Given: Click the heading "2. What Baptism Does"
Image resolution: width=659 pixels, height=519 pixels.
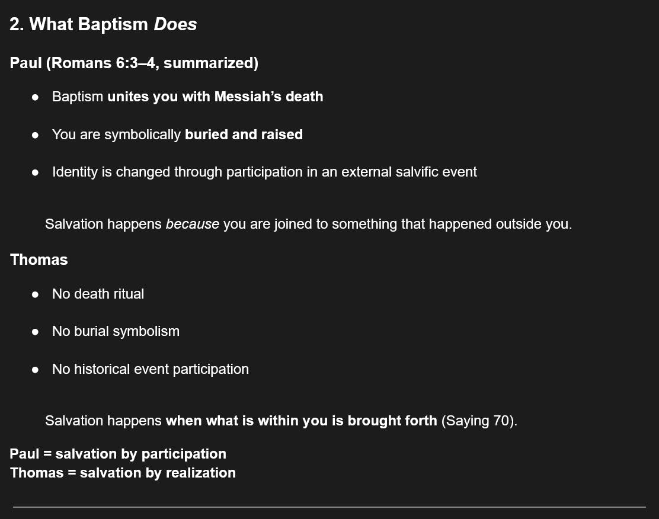Looking at the screenshot, I should click(103, 24).
